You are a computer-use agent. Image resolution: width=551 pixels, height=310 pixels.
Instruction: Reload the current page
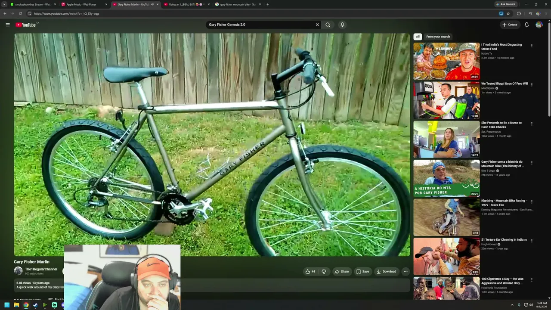(x=20, y=13)
